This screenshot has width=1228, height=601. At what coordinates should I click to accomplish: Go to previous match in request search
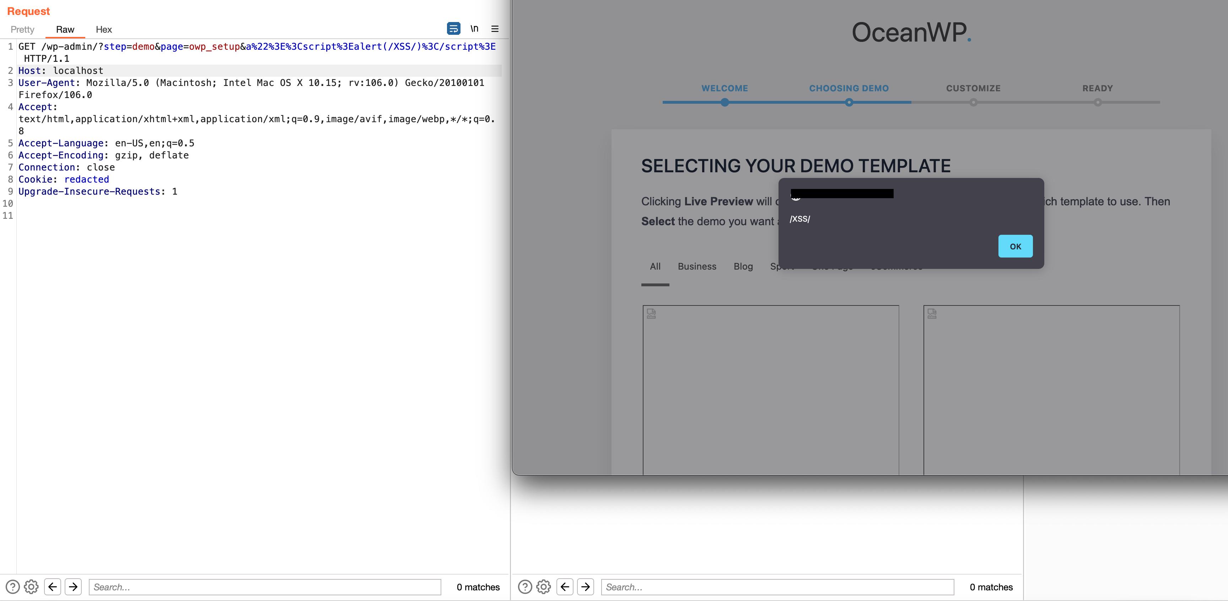click(x=53, y=587)
